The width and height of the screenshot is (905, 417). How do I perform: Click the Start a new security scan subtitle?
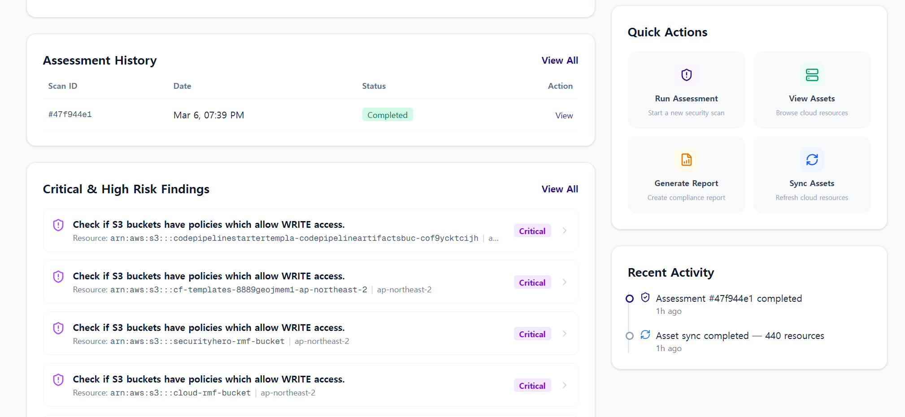pyautogui.click(x=686, y=113)
